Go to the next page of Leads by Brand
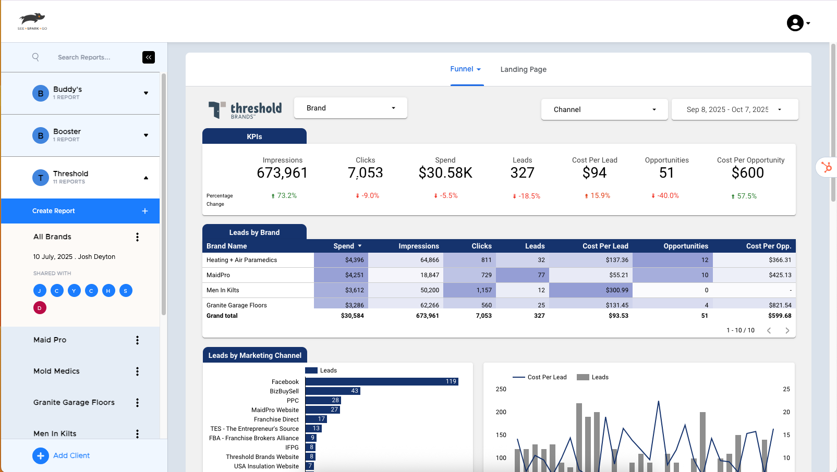Screen dimensions: 837x472 [x=787, y=330]
